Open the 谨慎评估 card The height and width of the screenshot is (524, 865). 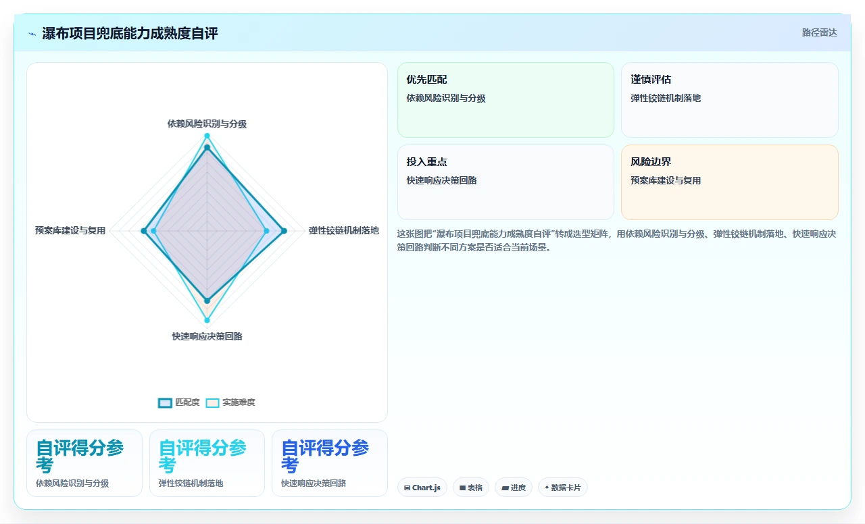point(730,100)
